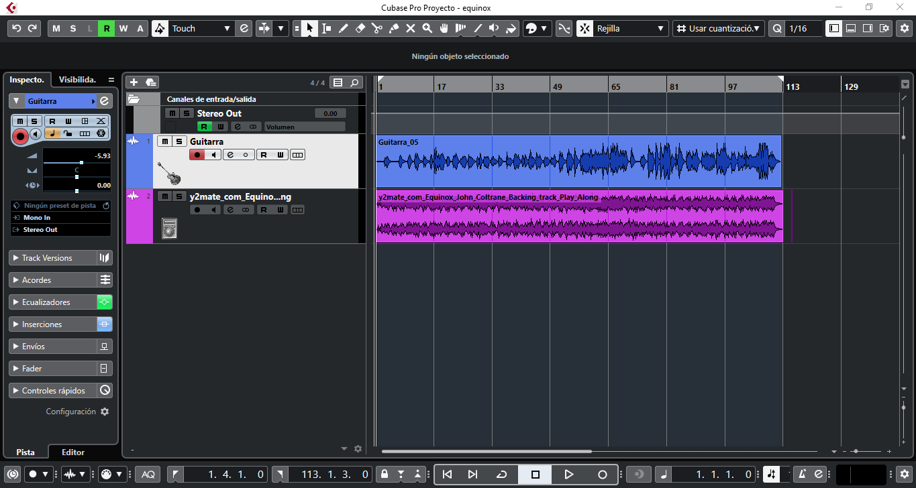Viewport: 916px width, 488px height.
Task: Expand Acordes inspector section
Action: 53,280
